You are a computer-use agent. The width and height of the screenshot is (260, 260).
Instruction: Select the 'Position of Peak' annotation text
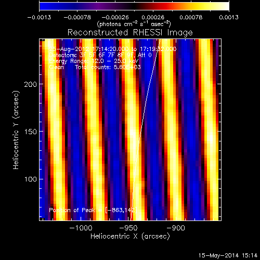pos(93,210)
